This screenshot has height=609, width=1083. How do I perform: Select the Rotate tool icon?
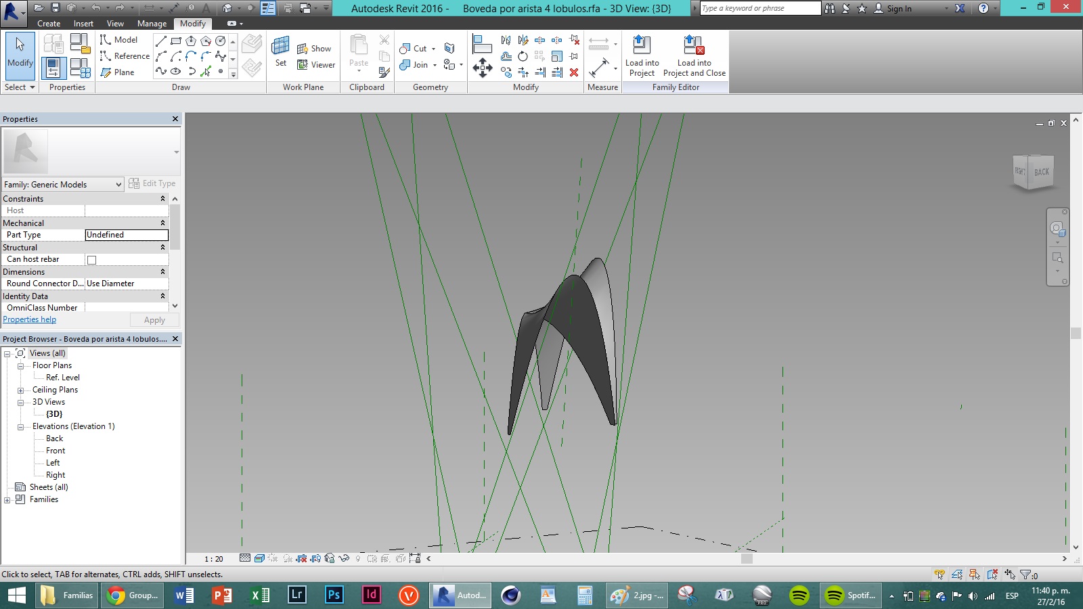523,56
